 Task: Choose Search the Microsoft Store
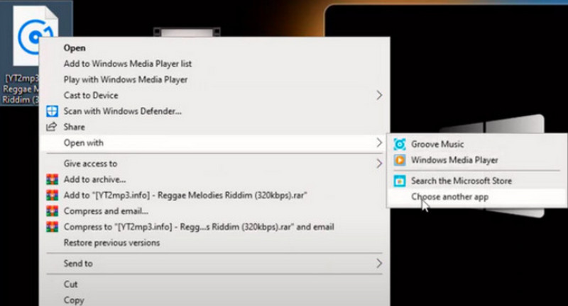(477, 181)
